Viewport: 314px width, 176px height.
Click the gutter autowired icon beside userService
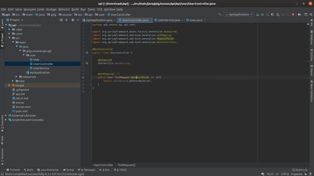87,63
